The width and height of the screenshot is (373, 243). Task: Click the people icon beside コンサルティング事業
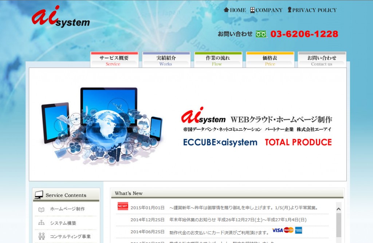42,236
